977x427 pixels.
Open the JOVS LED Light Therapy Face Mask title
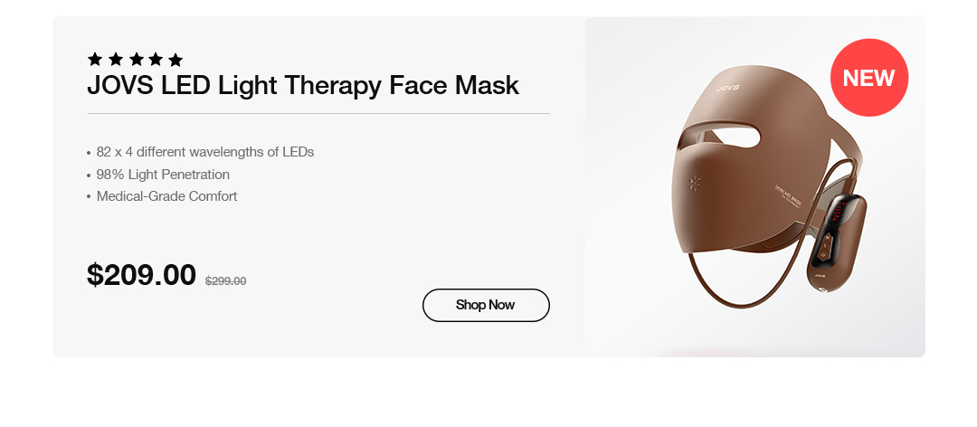tap(303, 85)
